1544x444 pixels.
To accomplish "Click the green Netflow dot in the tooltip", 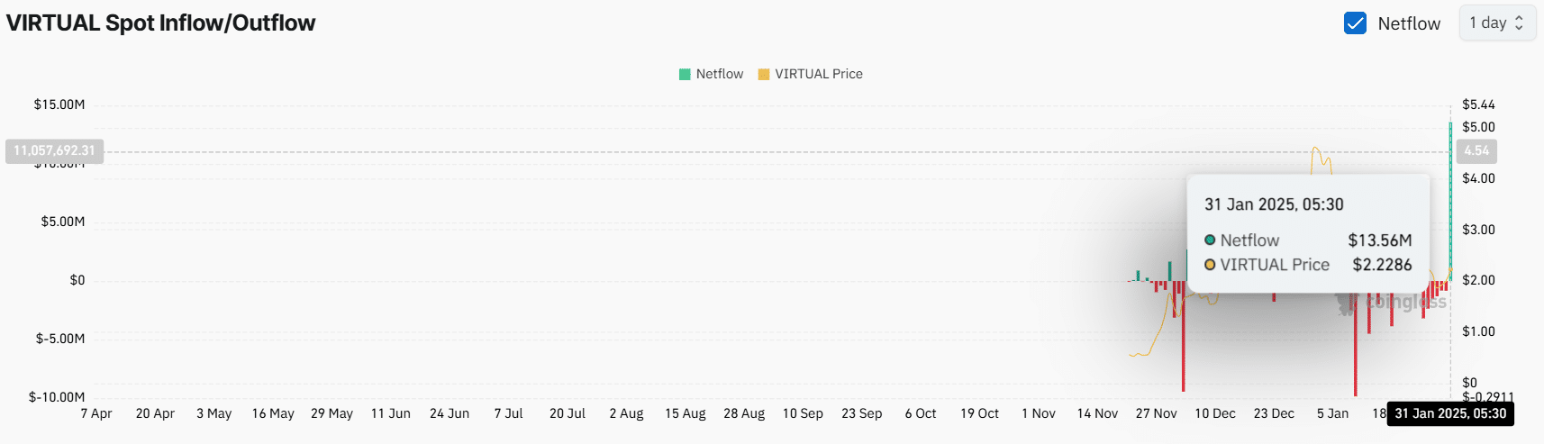I will click(1210, 240).
